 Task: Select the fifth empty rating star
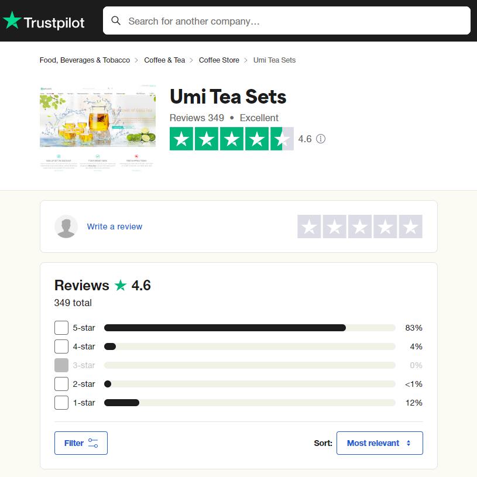pos(410,227)
